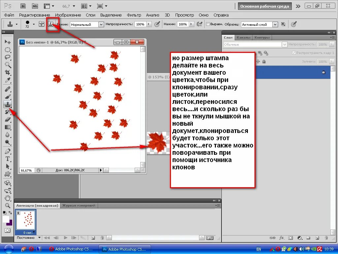Viewport: 338px width, 254px height.
Task: Toggle tablet pressure for size
Action: [x=293, y=24]
